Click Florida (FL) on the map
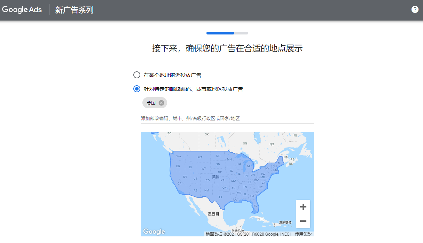The image size is (423, 243). [x=255, y=206]
